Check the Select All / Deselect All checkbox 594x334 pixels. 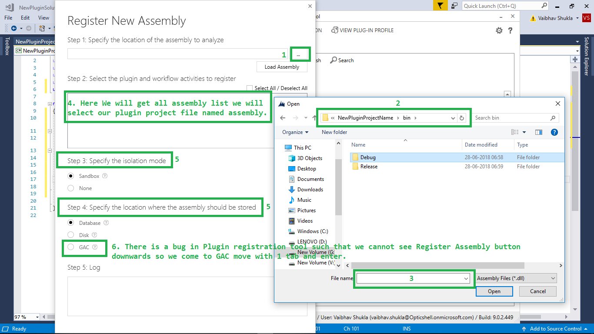pyautogui.click(x=250, y=88)
